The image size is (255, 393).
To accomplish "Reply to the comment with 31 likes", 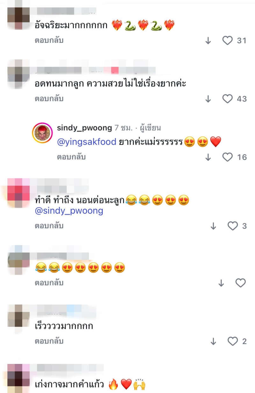I will (x=49, y=41).
